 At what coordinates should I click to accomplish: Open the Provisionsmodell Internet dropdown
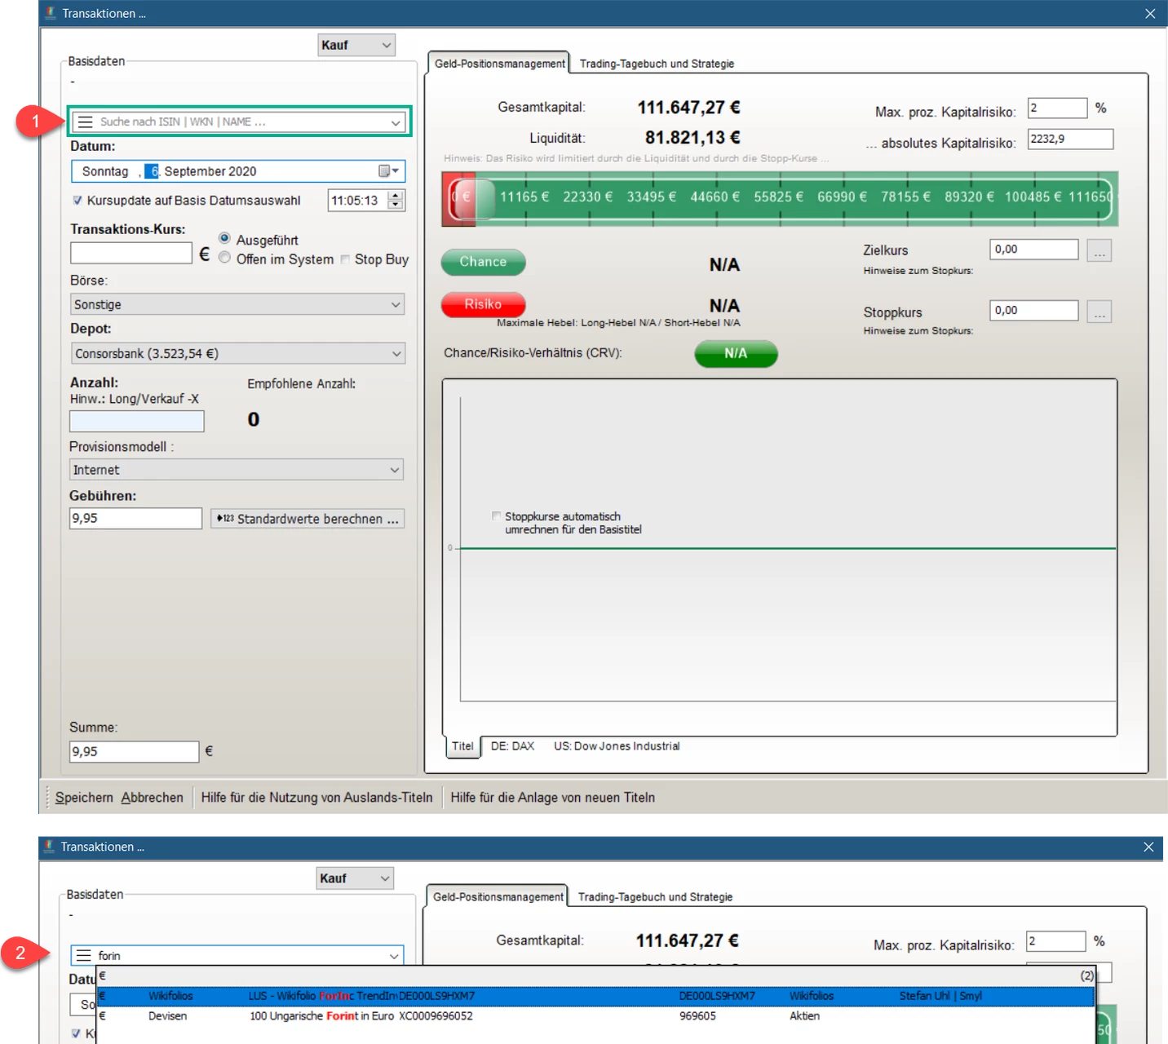coord(237,470)
